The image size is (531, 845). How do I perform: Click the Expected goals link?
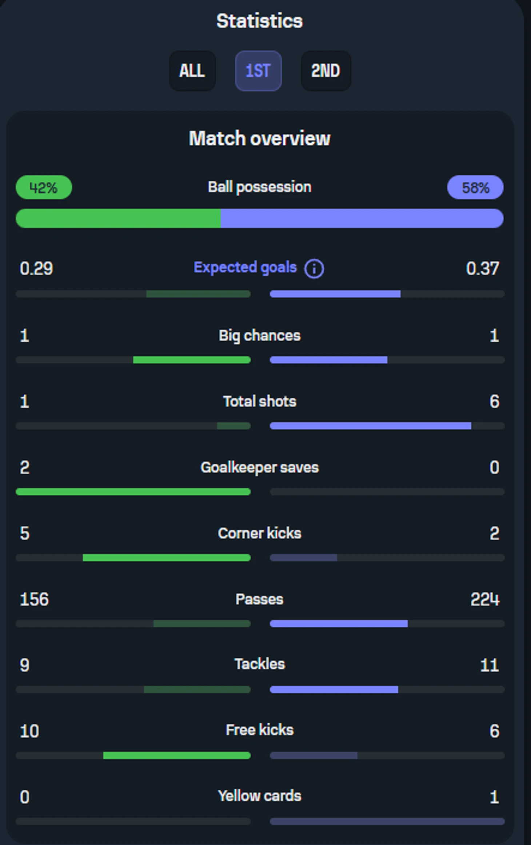(x=245, y=268)
